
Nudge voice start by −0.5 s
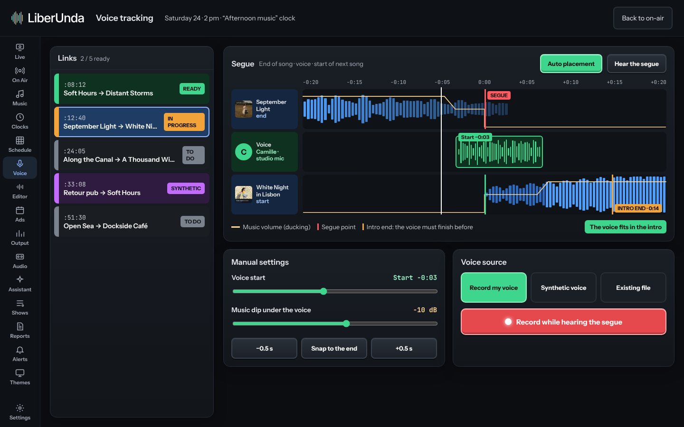pos(264,348)
